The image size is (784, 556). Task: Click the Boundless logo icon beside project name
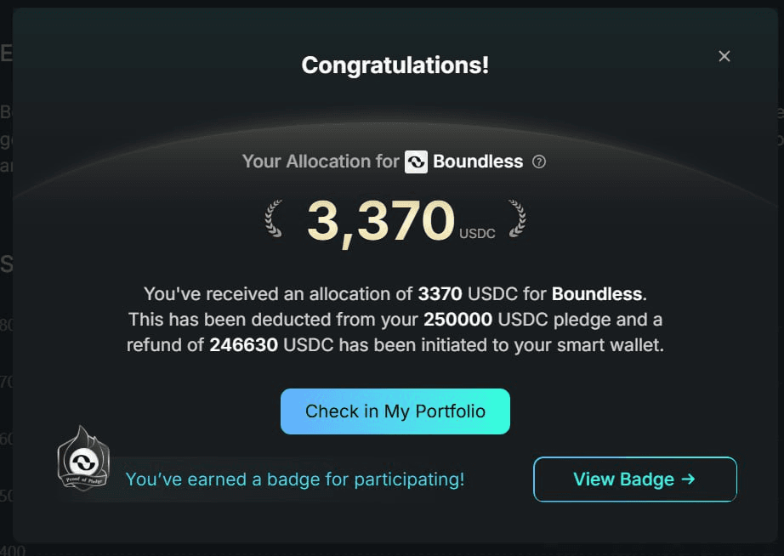pyautogui.click(x=416, y=162)
